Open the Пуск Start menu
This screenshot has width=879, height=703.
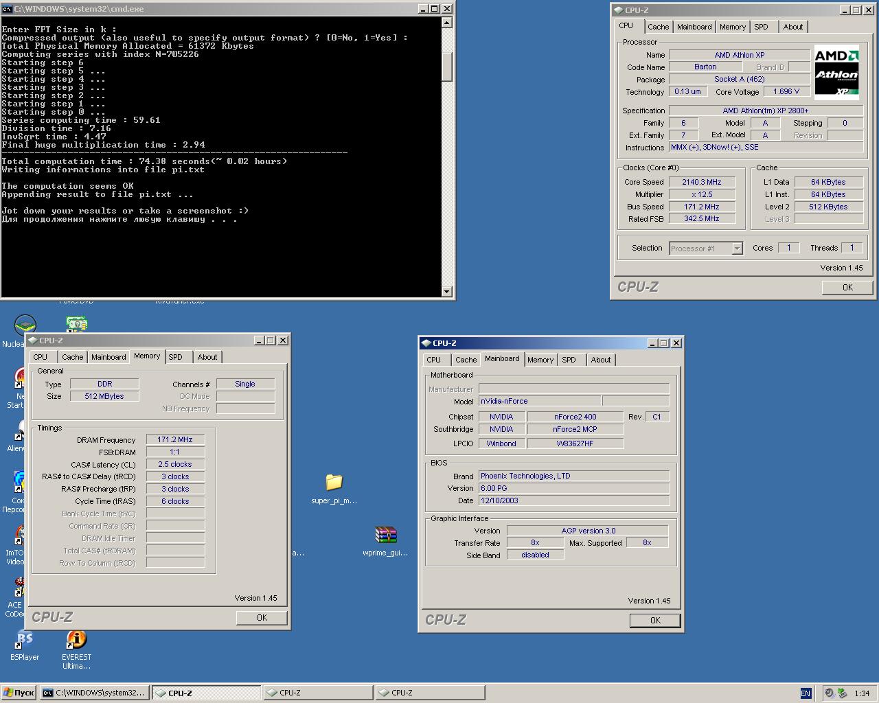(19, 693)
